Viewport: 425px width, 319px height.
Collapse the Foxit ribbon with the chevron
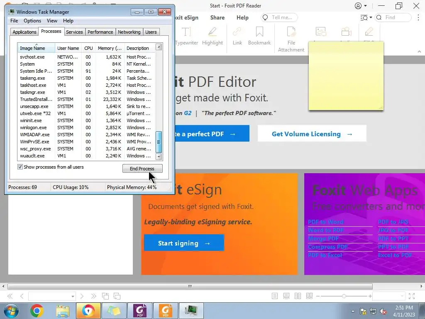coord(419,51)
